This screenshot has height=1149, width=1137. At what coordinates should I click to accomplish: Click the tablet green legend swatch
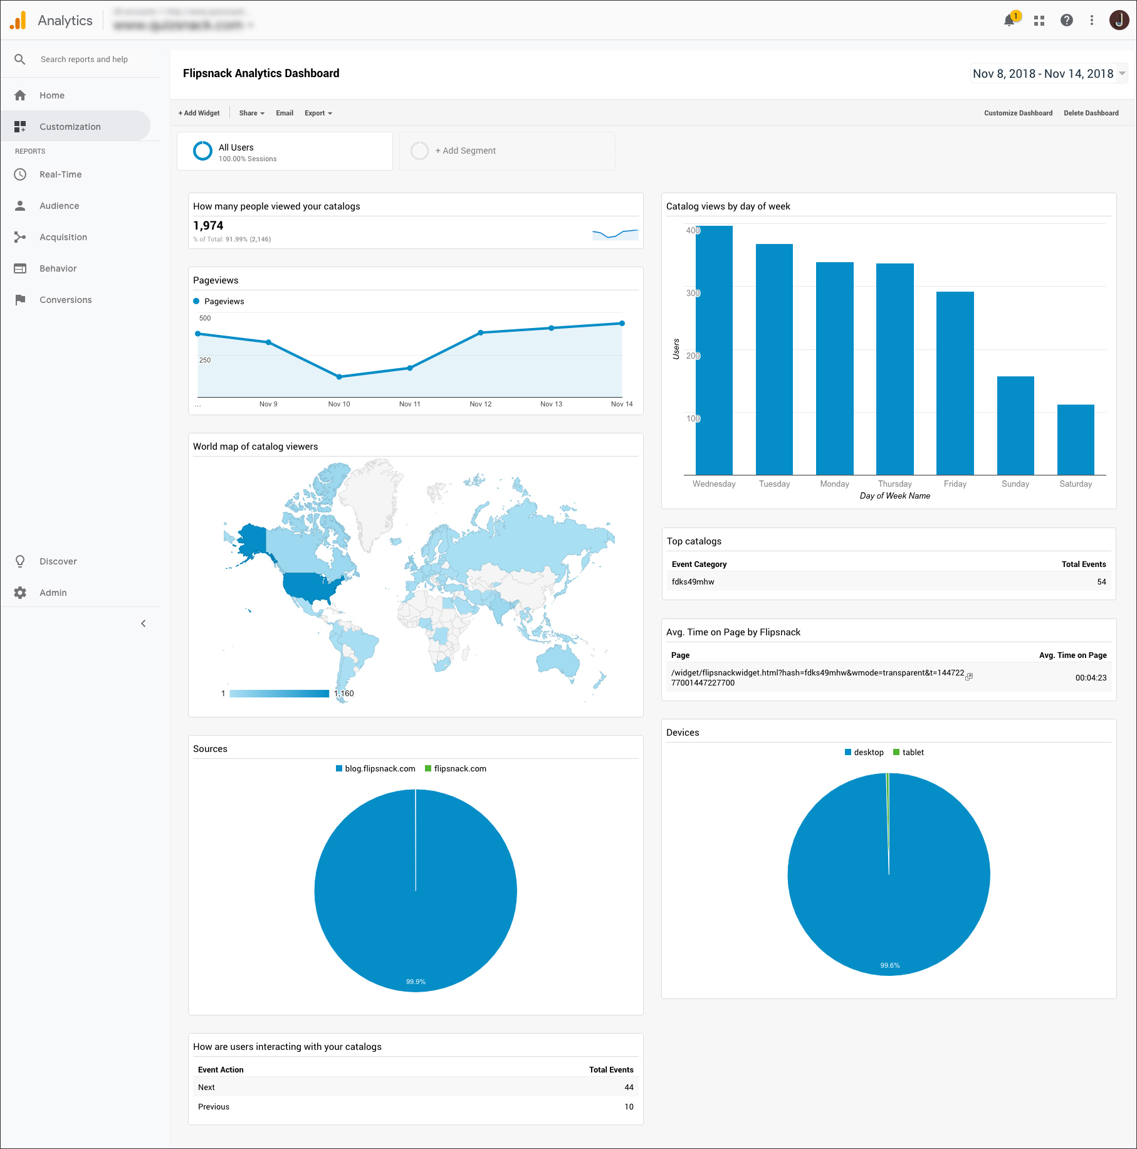[x=896, y=752]
